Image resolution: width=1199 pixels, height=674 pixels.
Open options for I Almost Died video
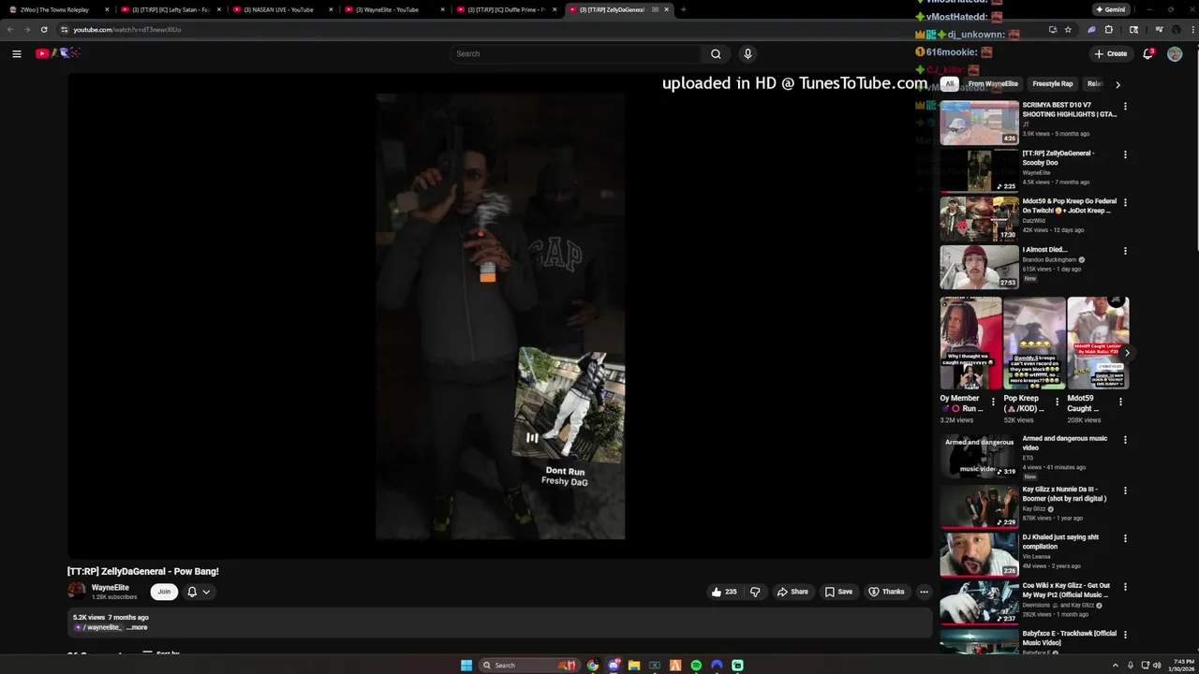click(x=1125, y=251)
